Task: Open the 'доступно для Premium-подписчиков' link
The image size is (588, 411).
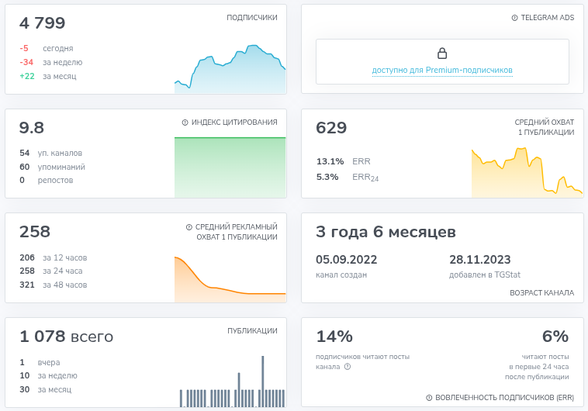Action: click(442, 71)
